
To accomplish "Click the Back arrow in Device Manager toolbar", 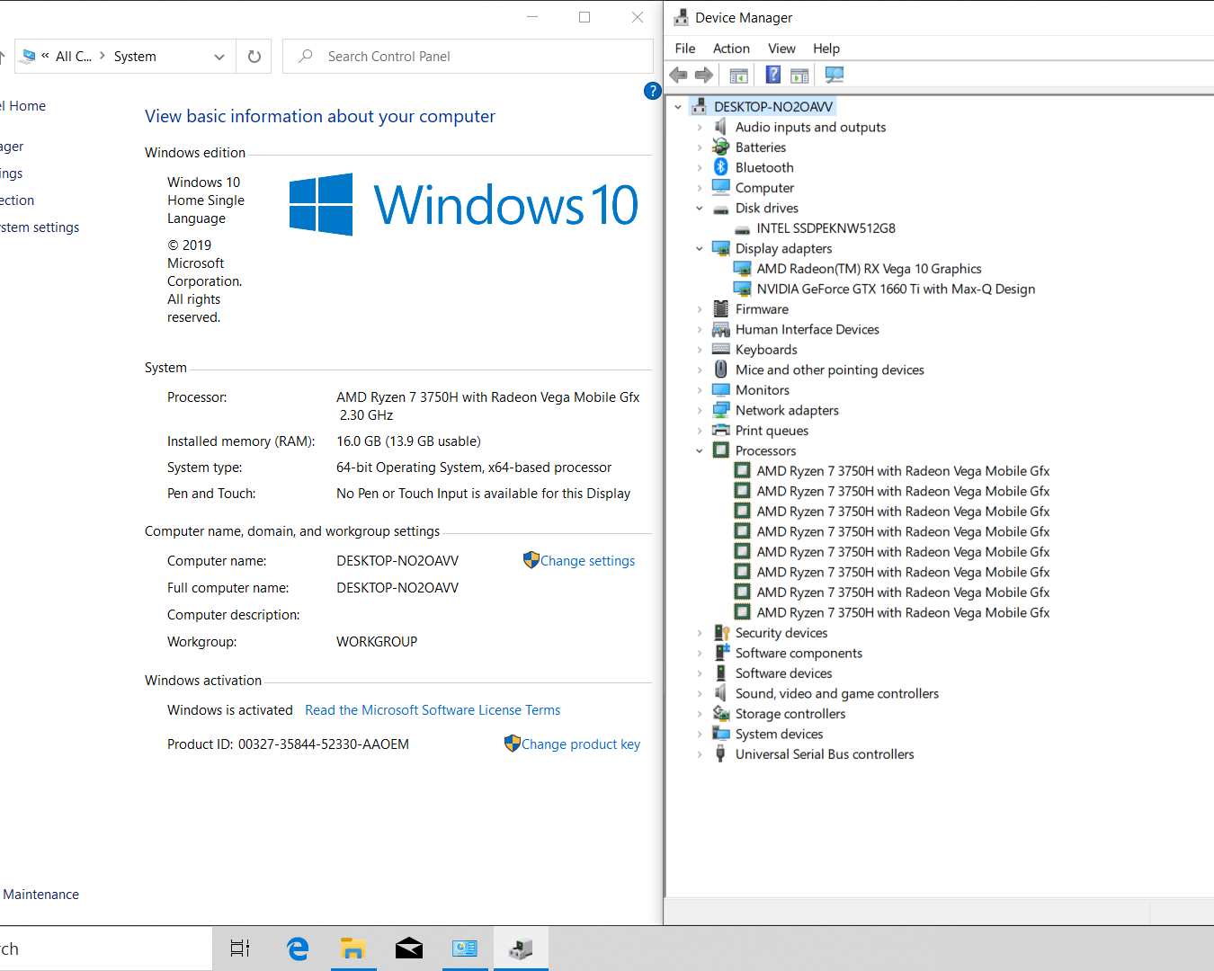I will click(x=679, y=76).
